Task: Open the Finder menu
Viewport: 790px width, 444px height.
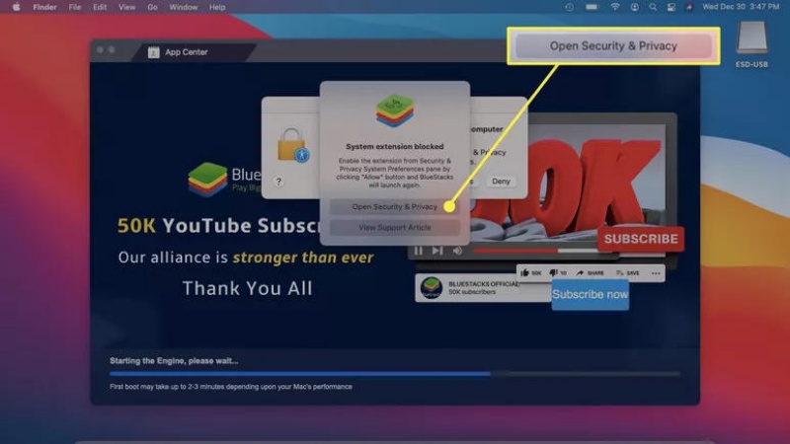Action: pyautogui.click(x=44, y=7)
